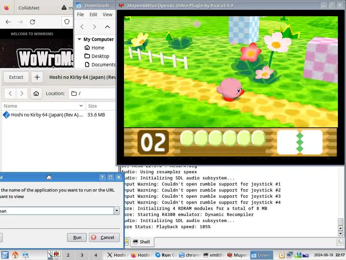
Task: Open the File menu in Downloads window
Action: pyautogui.click(x=80, y=15)
